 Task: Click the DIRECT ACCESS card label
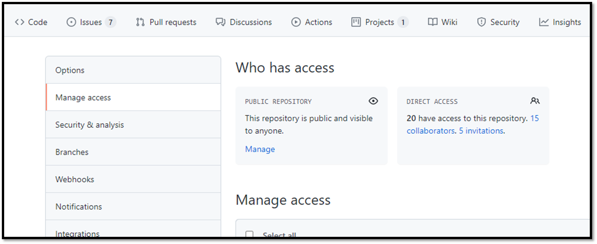pyautogui.click(x=432, y=101)
